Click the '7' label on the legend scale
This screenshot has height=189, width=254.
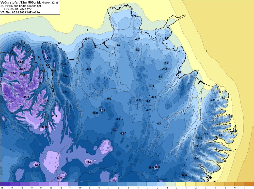click(x=244, y=187)
